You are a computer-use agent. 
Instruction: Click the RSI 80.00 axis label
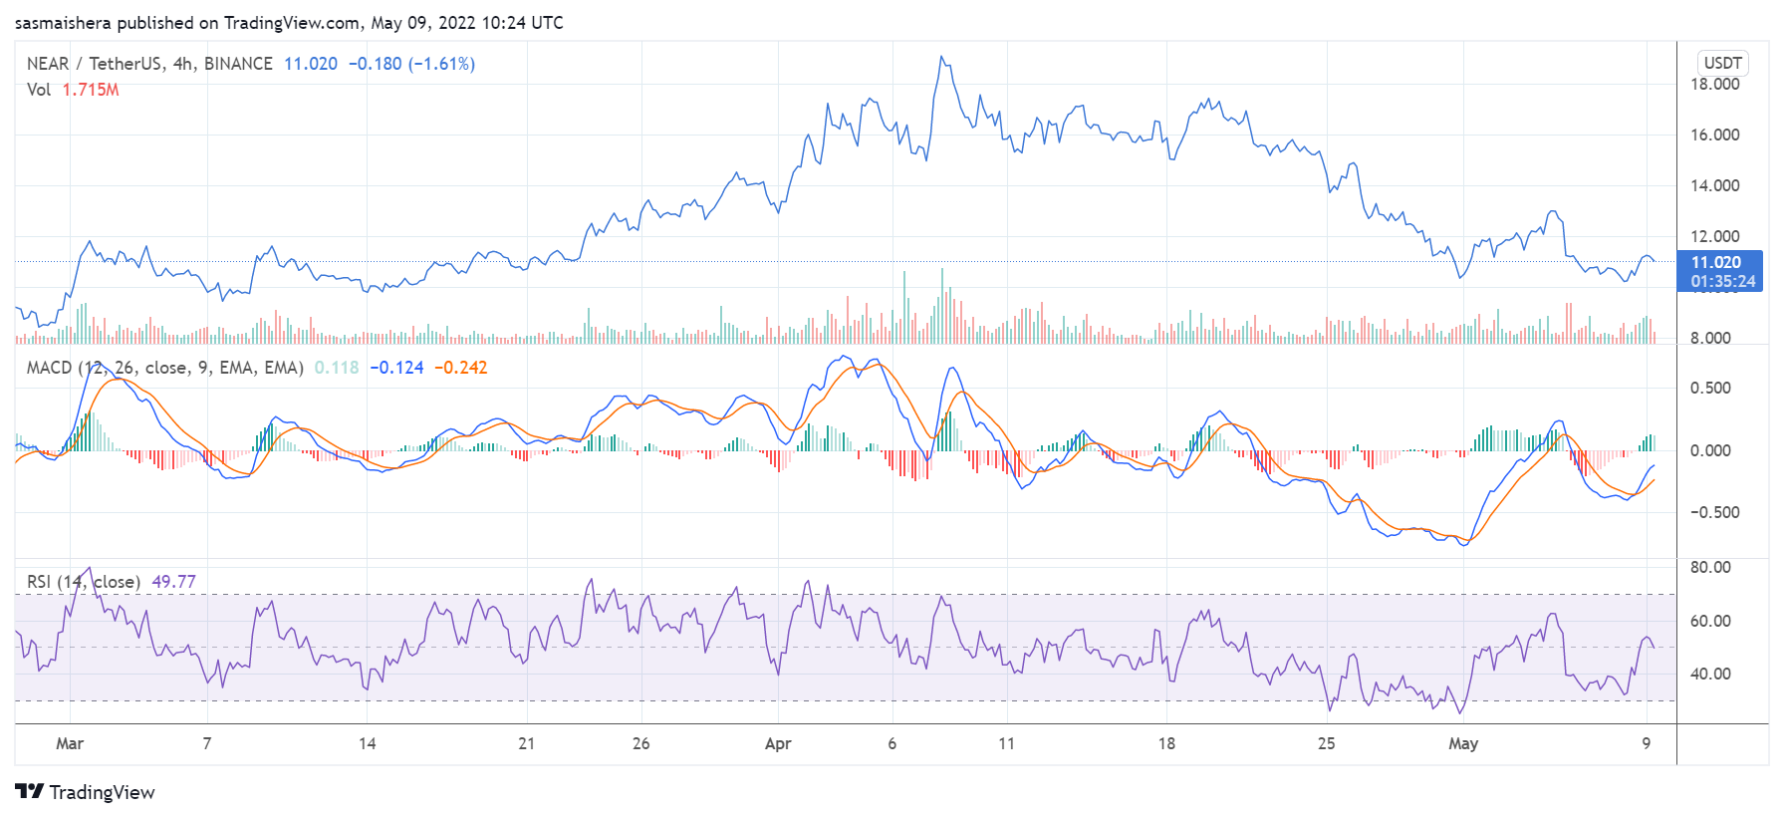click(x=1710, y=567)
